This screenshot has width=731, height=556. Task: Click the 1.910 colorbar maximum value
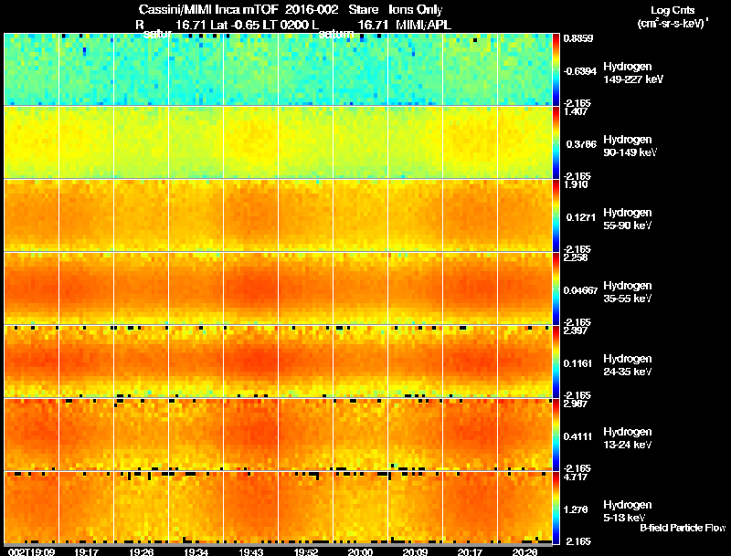pyautogui.click(x=576, y=184)
